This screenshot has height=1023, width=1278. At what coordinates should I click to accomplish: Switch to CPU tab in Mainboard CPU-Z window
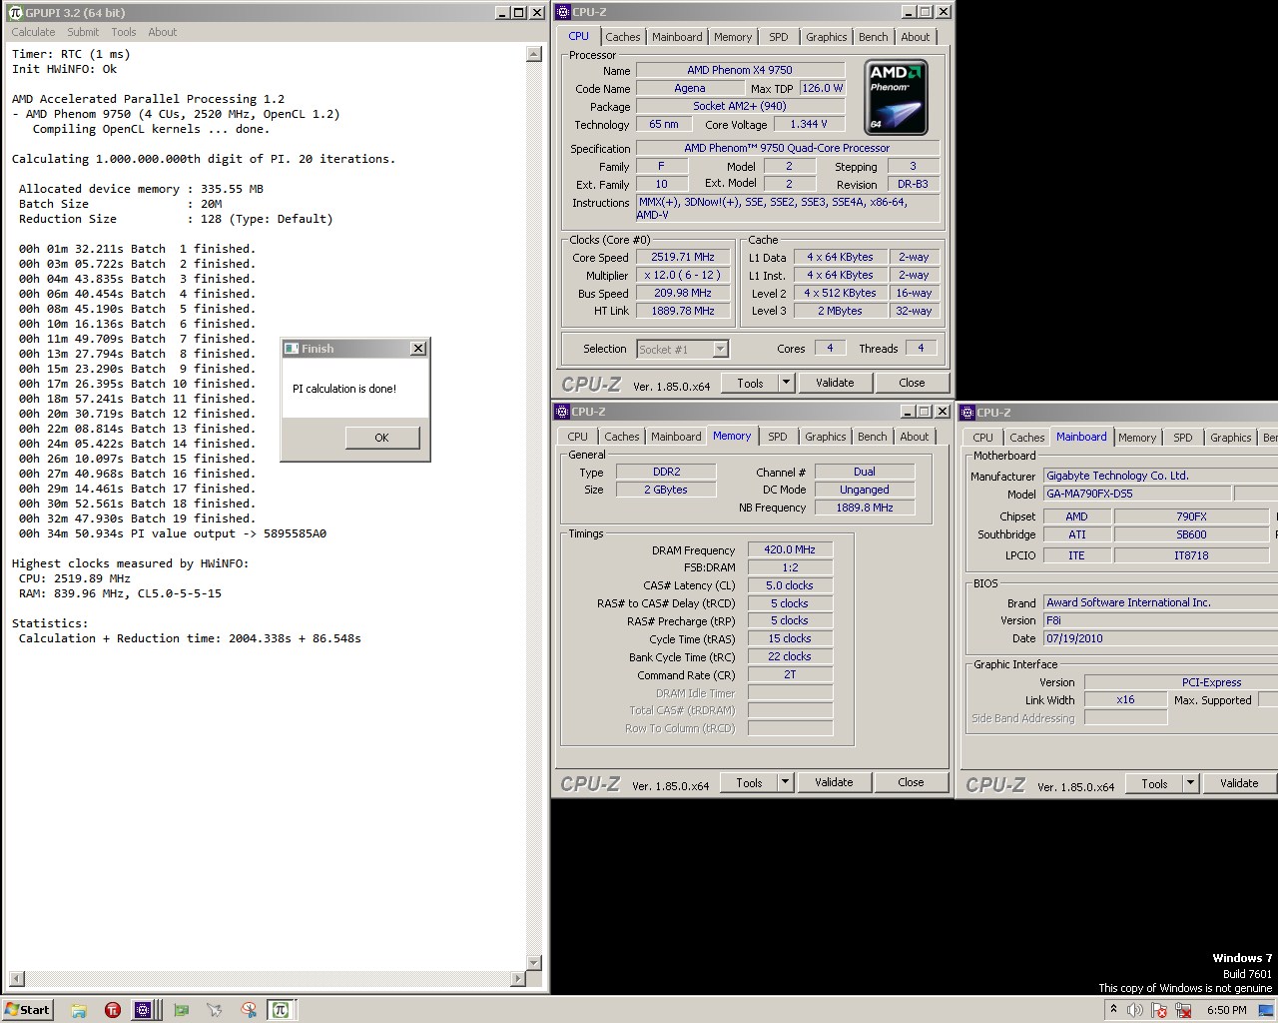click(x=982, y=438)
